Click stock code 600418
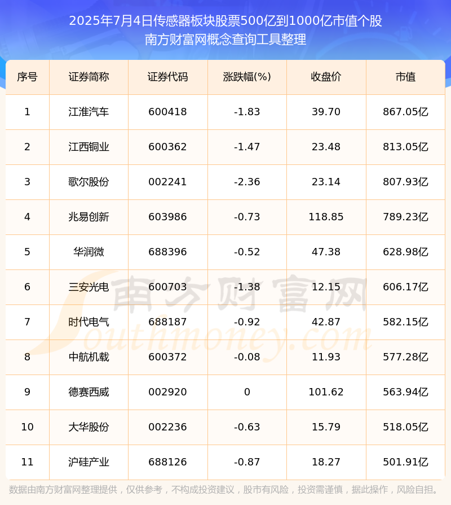This screenshot has width=451, height=505. 168,112
